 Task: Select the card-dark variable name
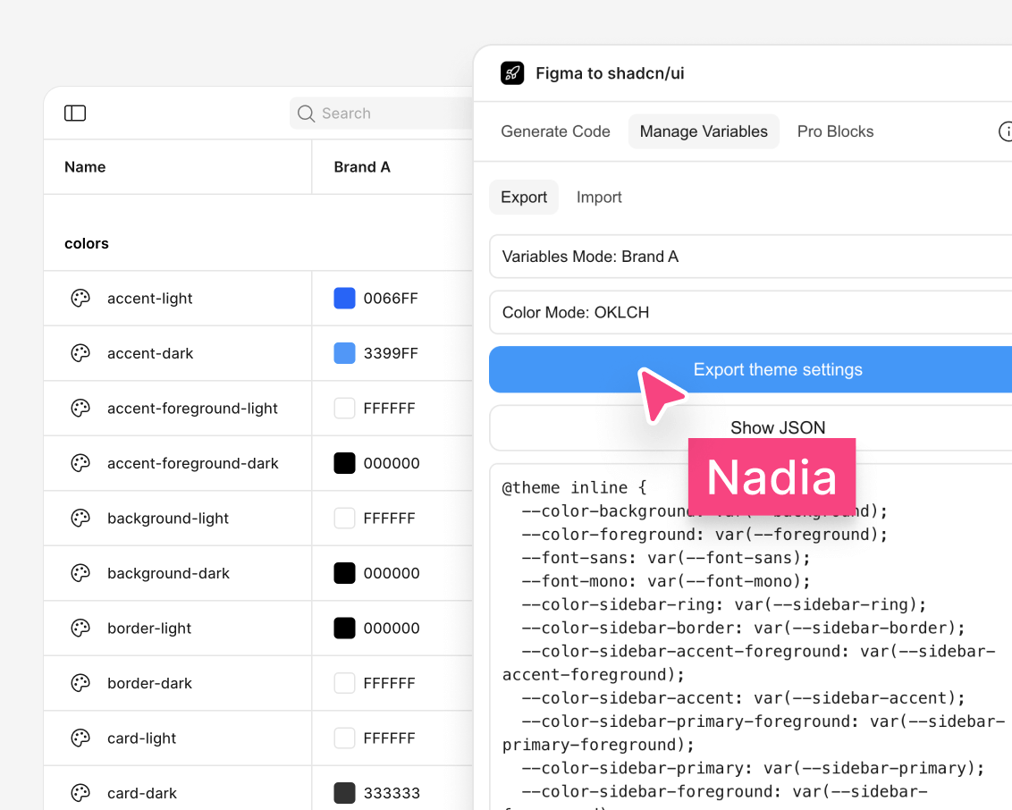[142, 793]
